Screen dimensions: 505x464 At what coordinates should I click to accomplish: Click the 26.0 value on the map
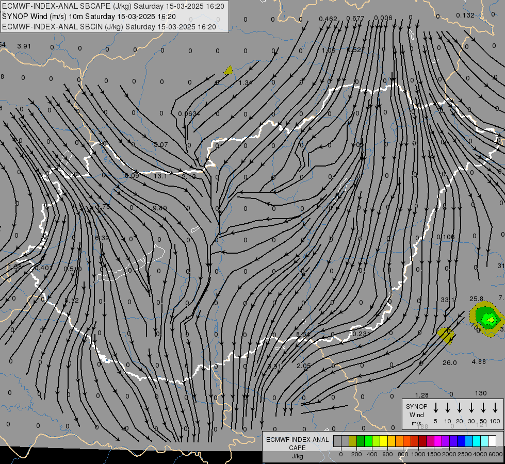tap(450, 363)
